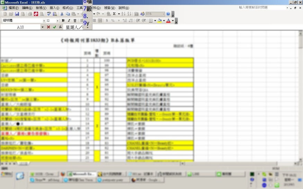
Task: Click the green Enter checkmark in formula bar
Action: [x=54, y=27]
